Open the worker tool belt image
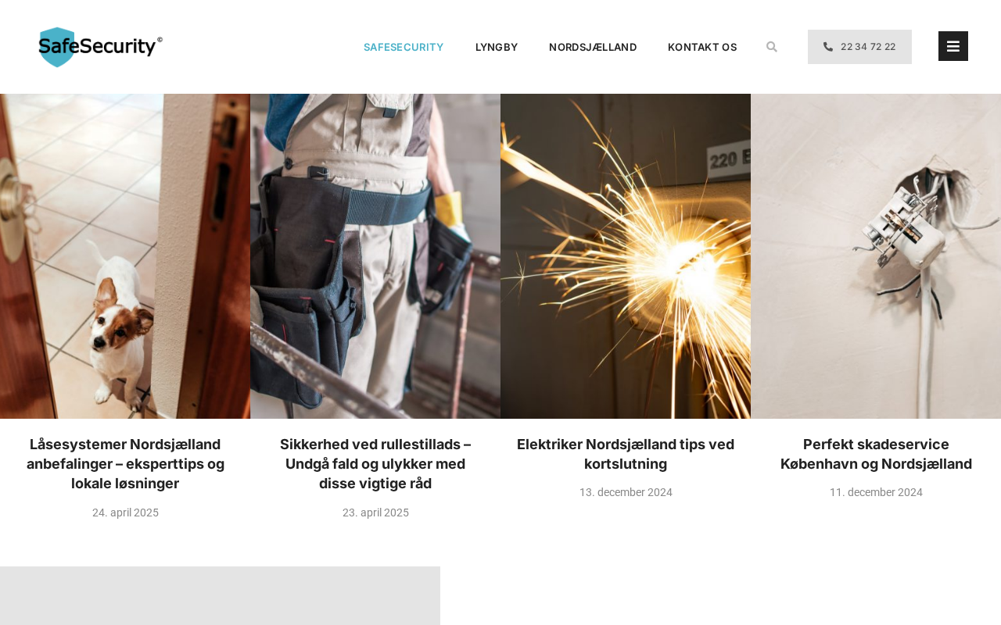The image size is (1001, 625). point(375,256)
